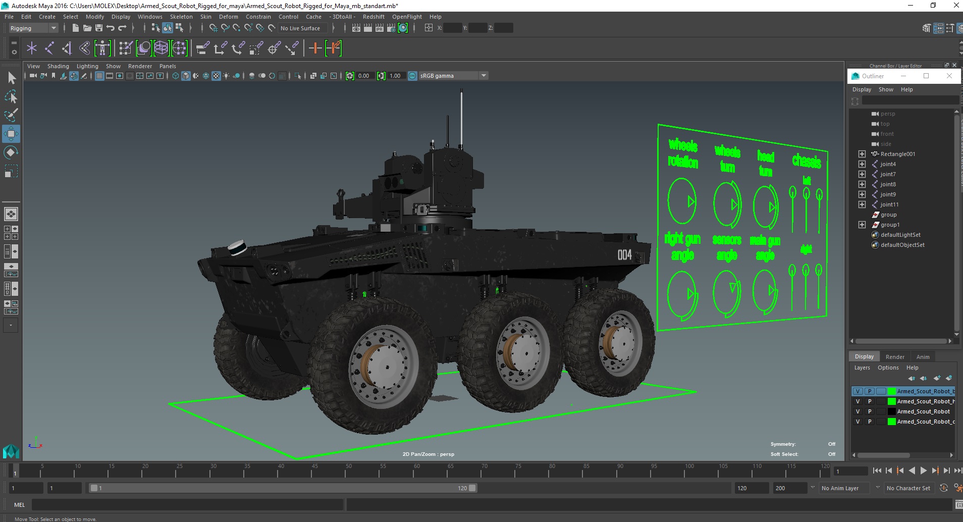Screen dimensions: 963x522
Task: Toggle visibility V of Armed_Scout_Robot layer
Action: [x=858, y=411]
